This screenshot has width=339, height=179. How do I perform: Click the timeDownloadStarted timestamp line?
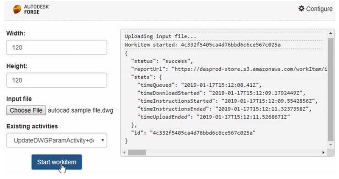(x=221, y=93)
